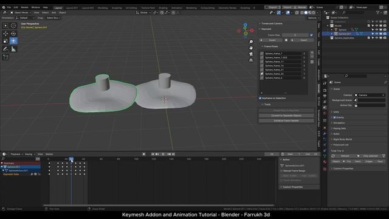Click the Refresh polycount button
This screenshot has height=219, width=389.
click(345, 156)
